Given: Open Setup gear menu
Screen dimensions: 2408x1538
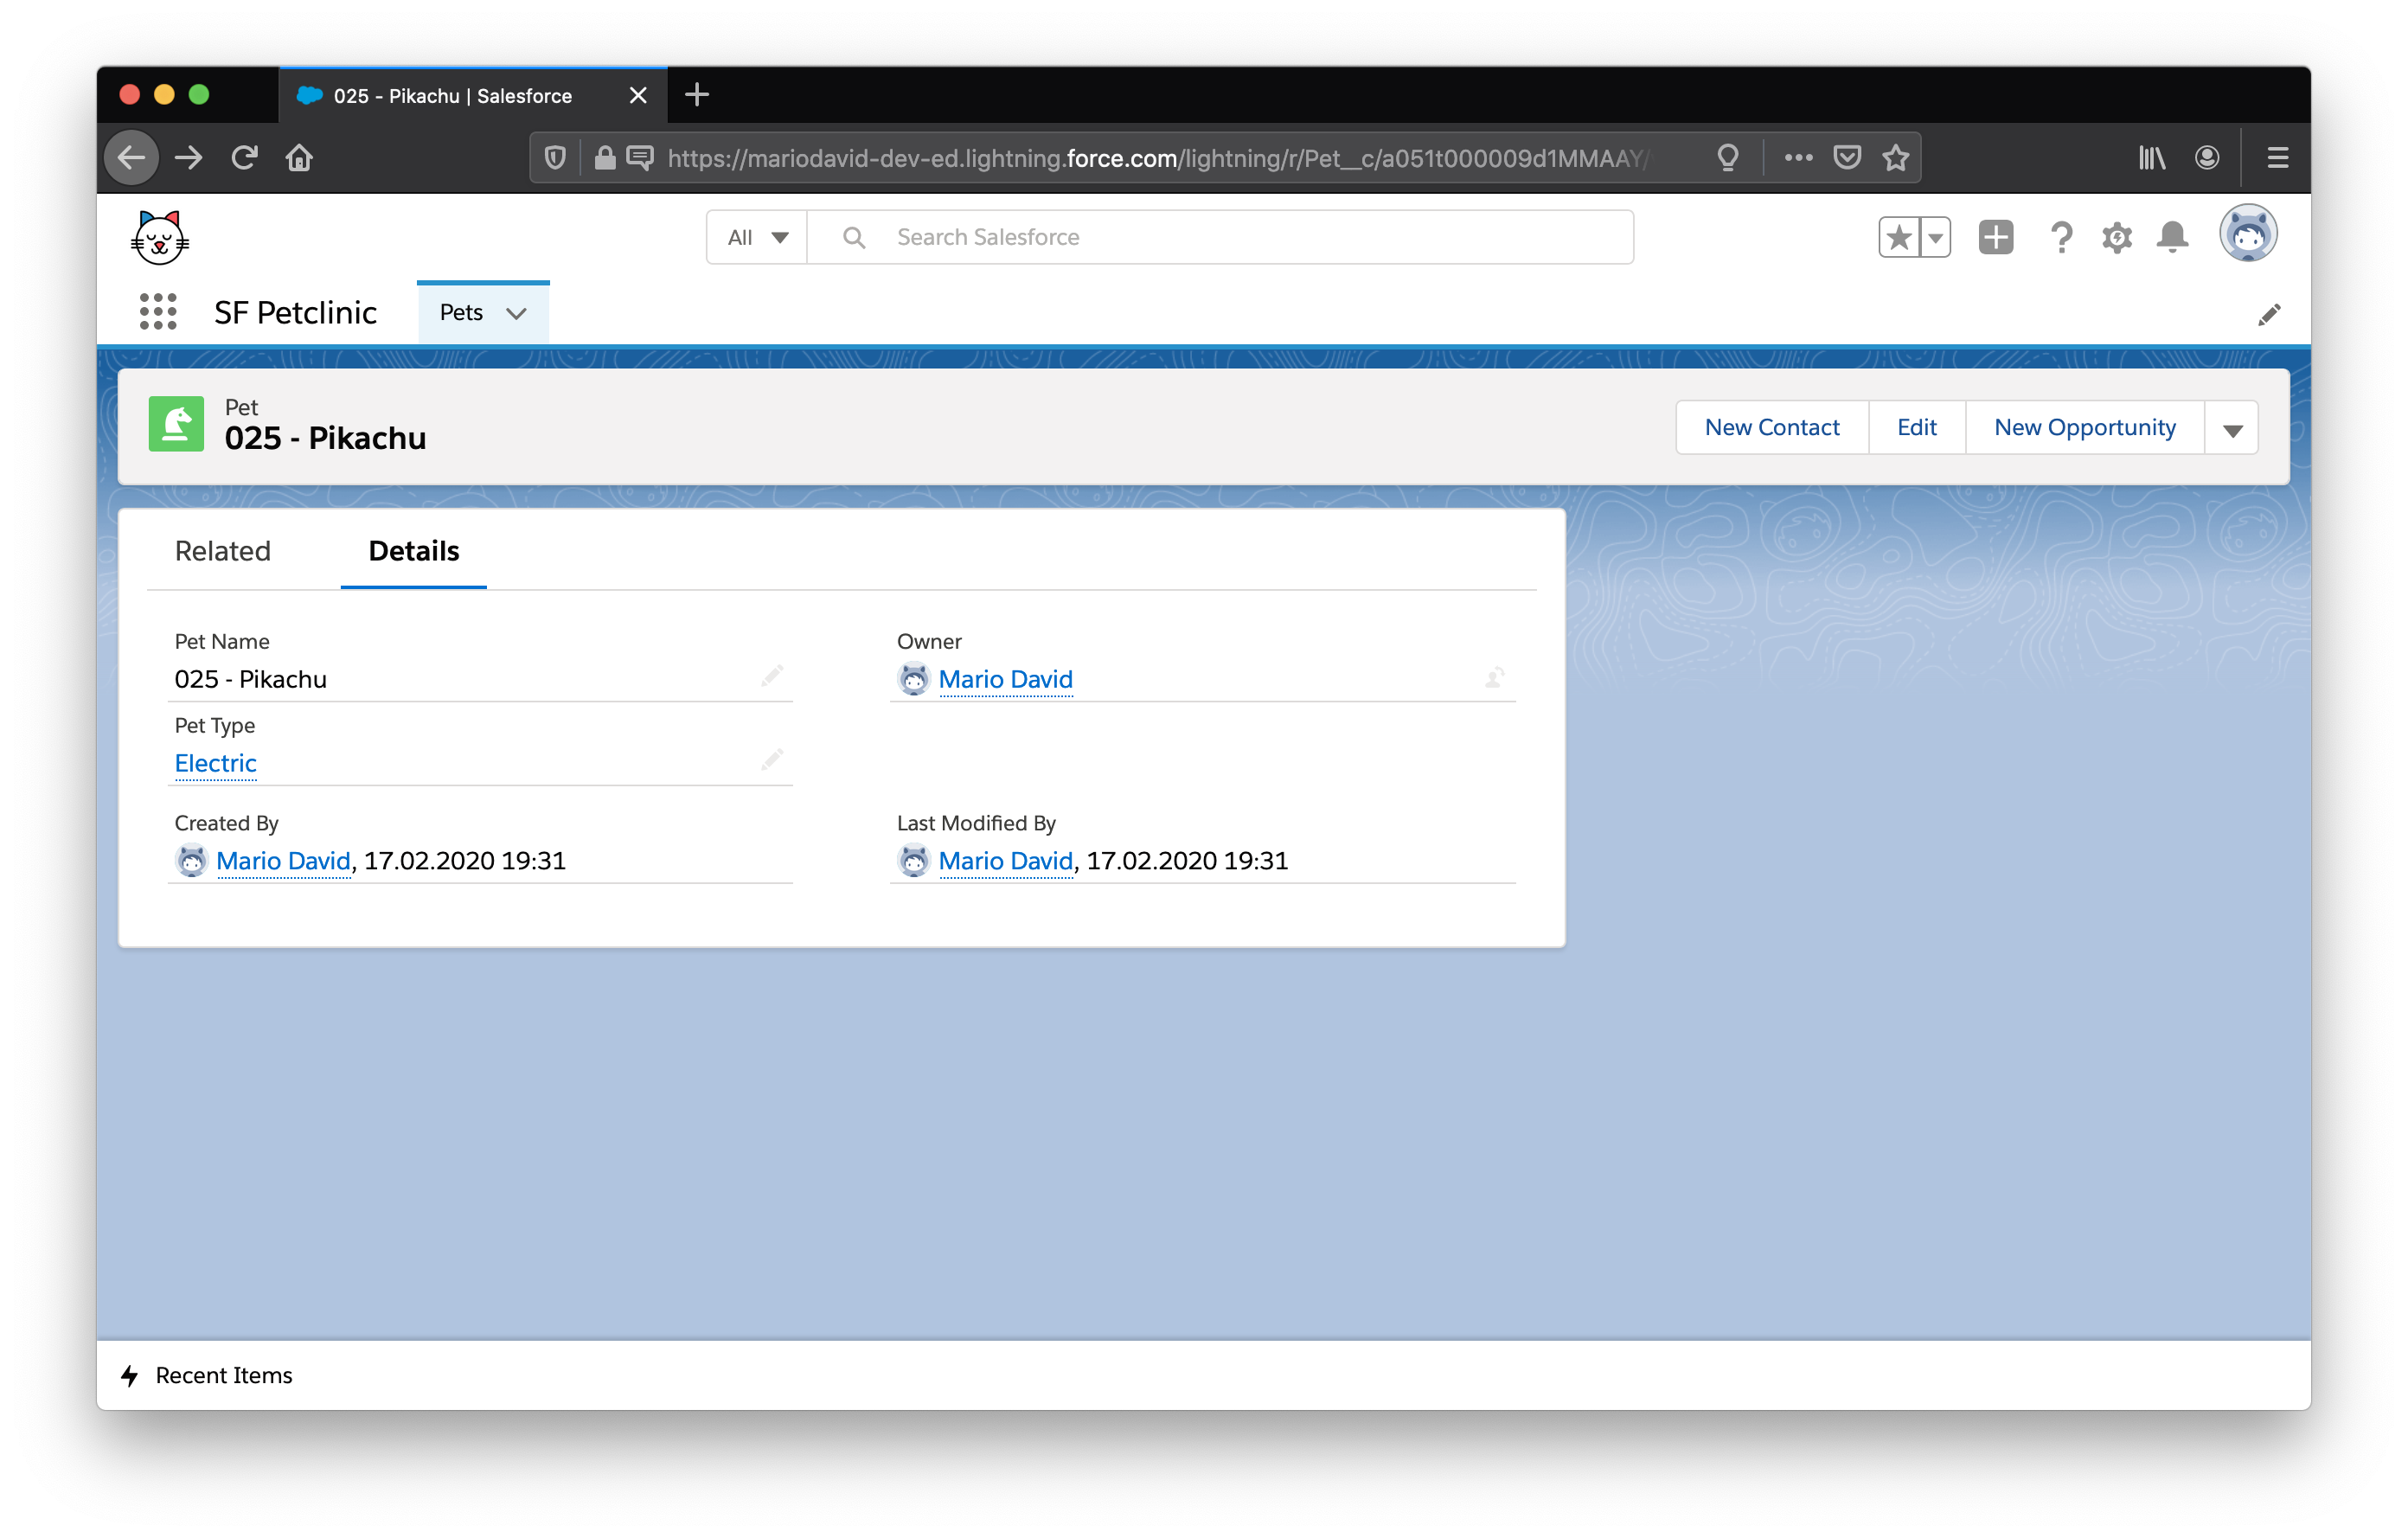Looking at the screenshot, I should click(x=2116, y=237).
